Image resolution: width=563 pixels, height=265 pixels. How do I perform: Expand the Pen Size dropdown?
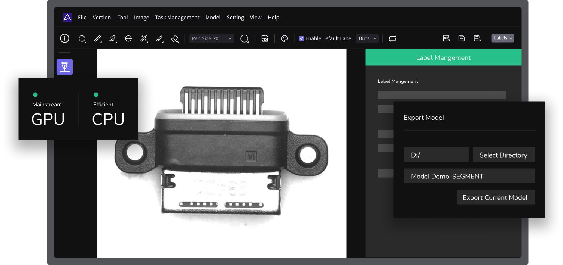(211, 38)
